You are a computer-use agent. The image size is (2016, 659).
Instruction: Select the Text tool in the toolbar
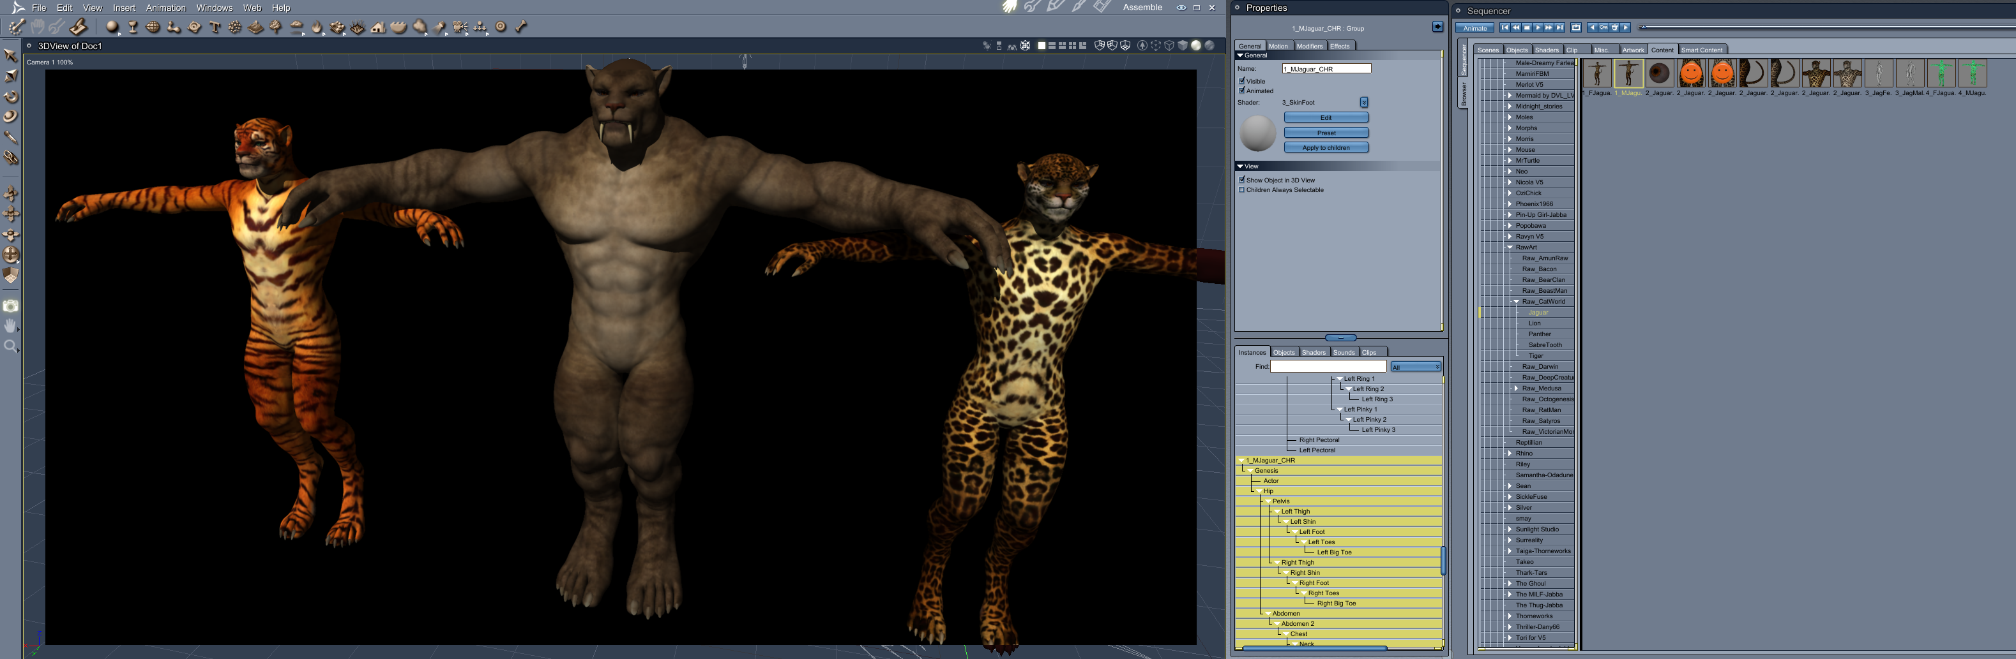pos(215,27)
